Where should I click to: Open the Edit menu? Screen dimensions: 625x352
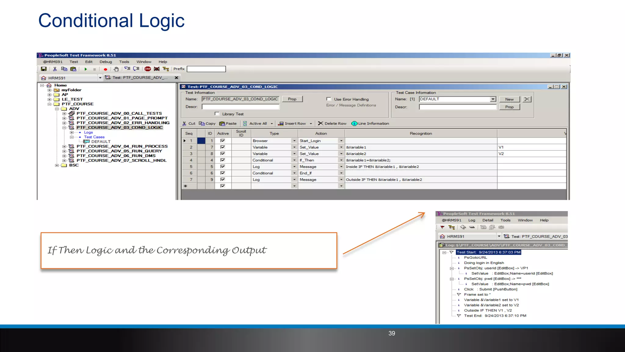coord(89,62)
